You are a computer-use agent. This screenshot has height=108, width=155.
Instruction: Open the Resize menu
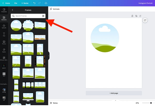click(25, 3)
